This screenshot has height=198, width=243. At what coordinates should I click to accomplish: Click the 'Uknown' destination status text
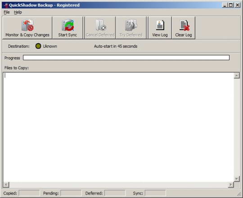(50, 46)
